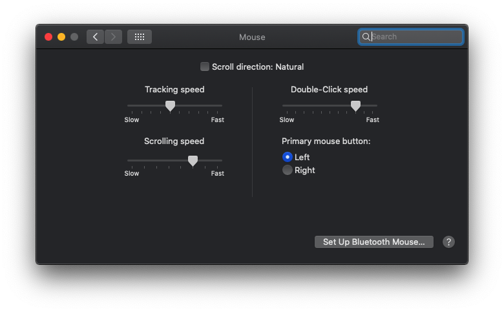This screenshot has height=312, width=504.
Task: Click the Fast end of Tracking speed
Action: (x=218, y=120)
